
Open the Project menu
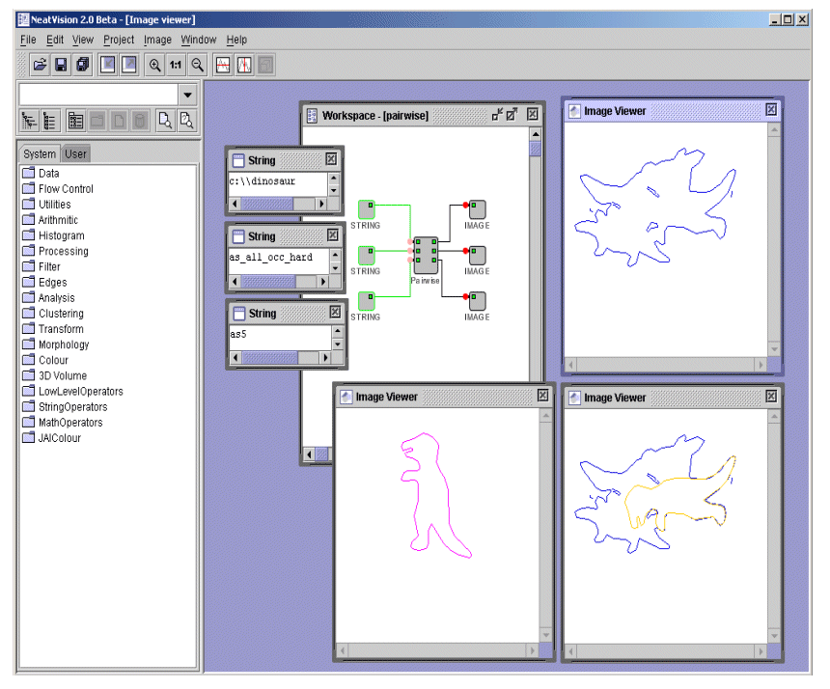(x=119, y=40)
